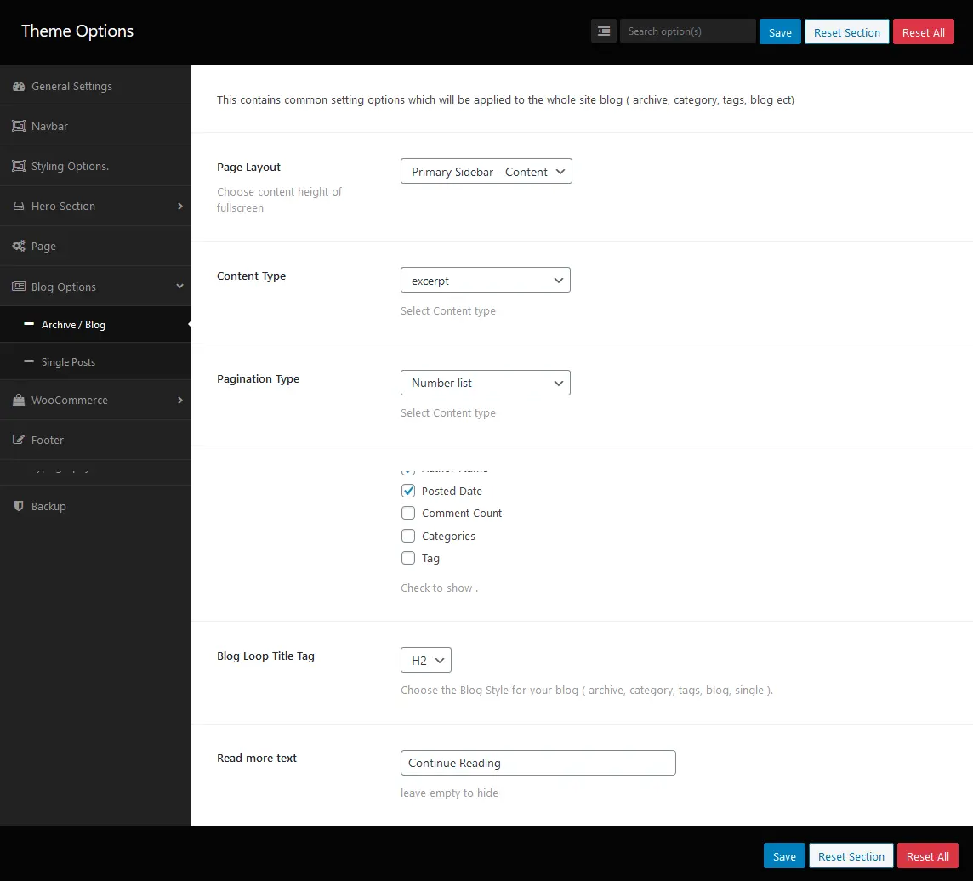Open Single Posts submenu item

(x=95, y=361)
